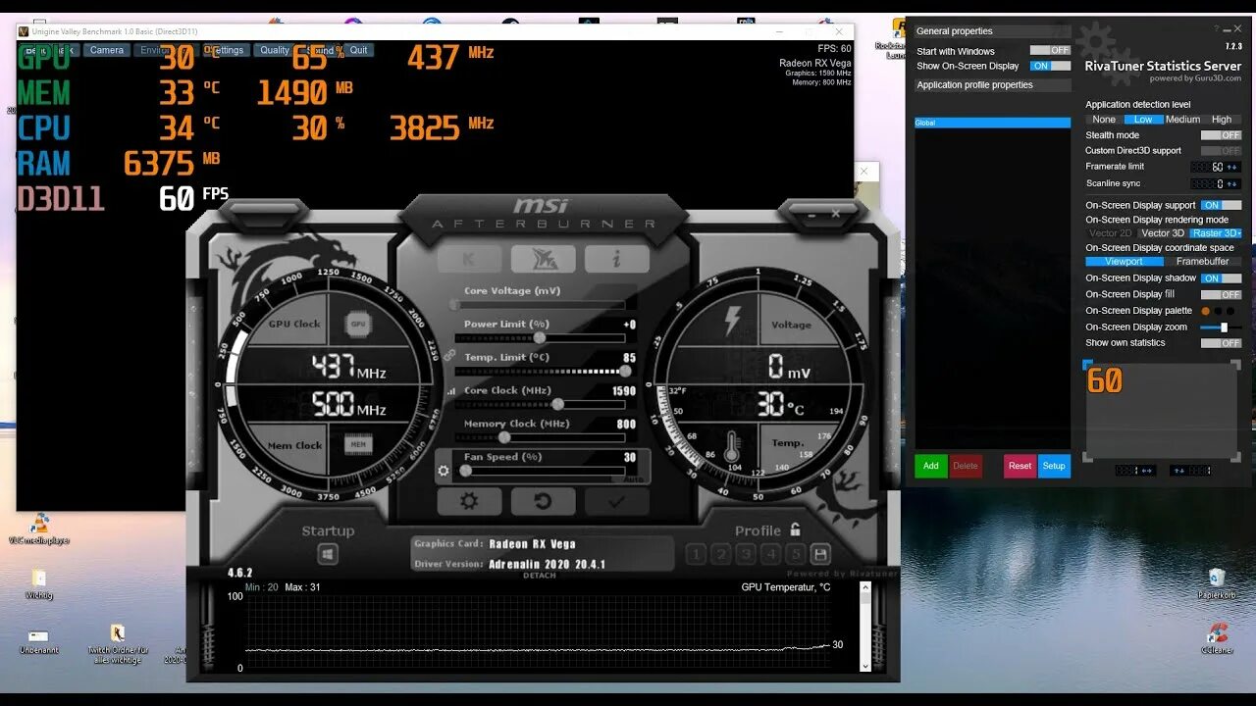The image size is (1256, 706).
Task: Open the core clock curve editor icon
Action: click(x=452, y=390)
